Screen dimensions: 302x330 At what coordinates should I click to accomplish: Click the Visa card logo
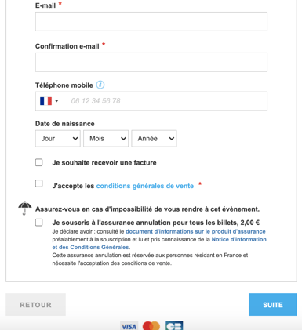(129, 326)
